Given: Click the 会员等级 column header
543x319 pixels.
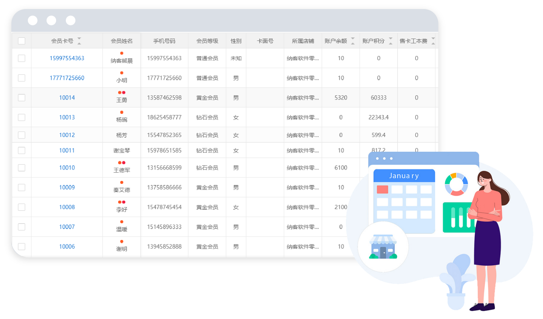Looking at the screenshot, I should pos(207,41).
